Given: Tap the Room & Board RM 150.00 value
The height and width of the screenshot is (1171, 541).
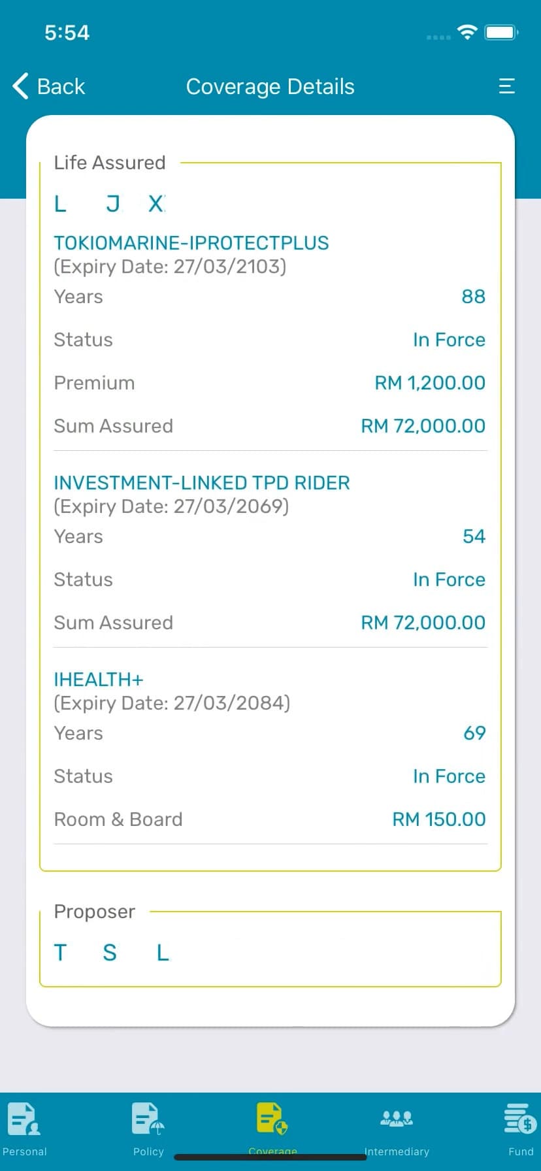Looking at the screenshot, I should pyautogui.click(x=438, y=819).
